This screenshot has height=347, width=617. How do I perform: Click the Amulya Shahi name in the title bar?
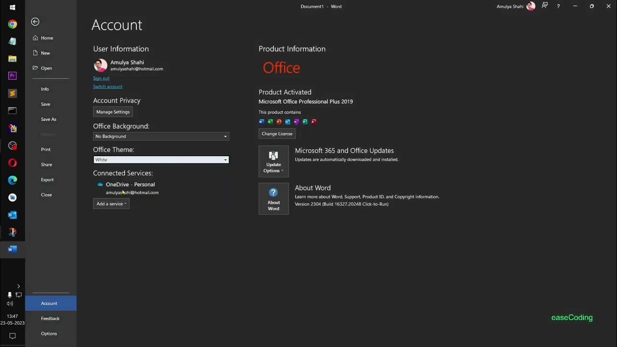510,6
